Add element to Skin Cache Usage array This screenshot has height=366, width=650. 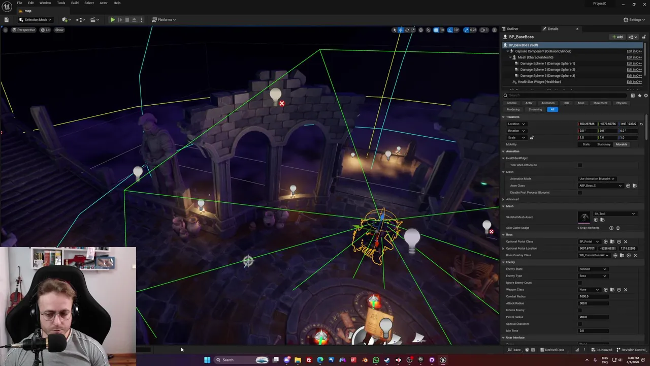pyautogui.click(x=611, y=228)
